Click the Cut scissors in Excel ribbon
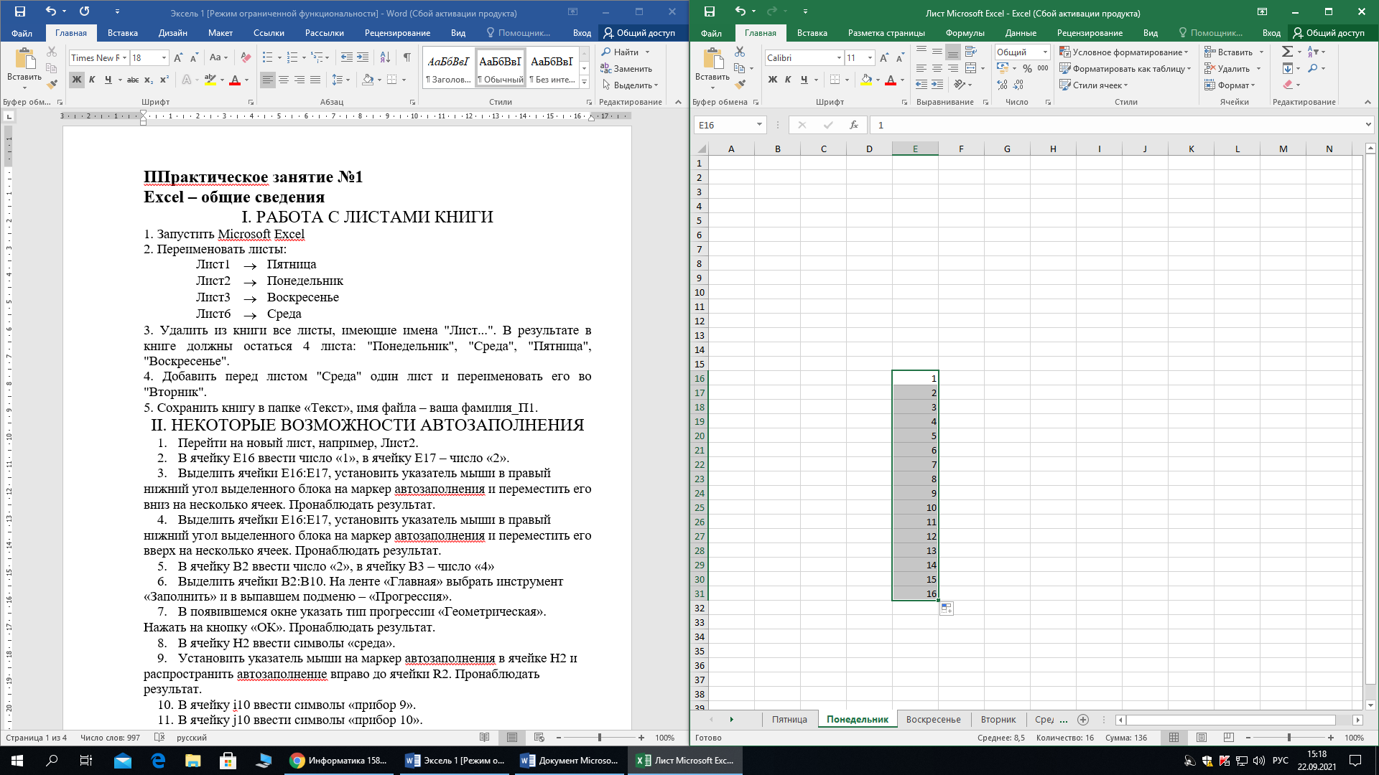This screenshot has width=1379, height=775. [x=740, y=52]
